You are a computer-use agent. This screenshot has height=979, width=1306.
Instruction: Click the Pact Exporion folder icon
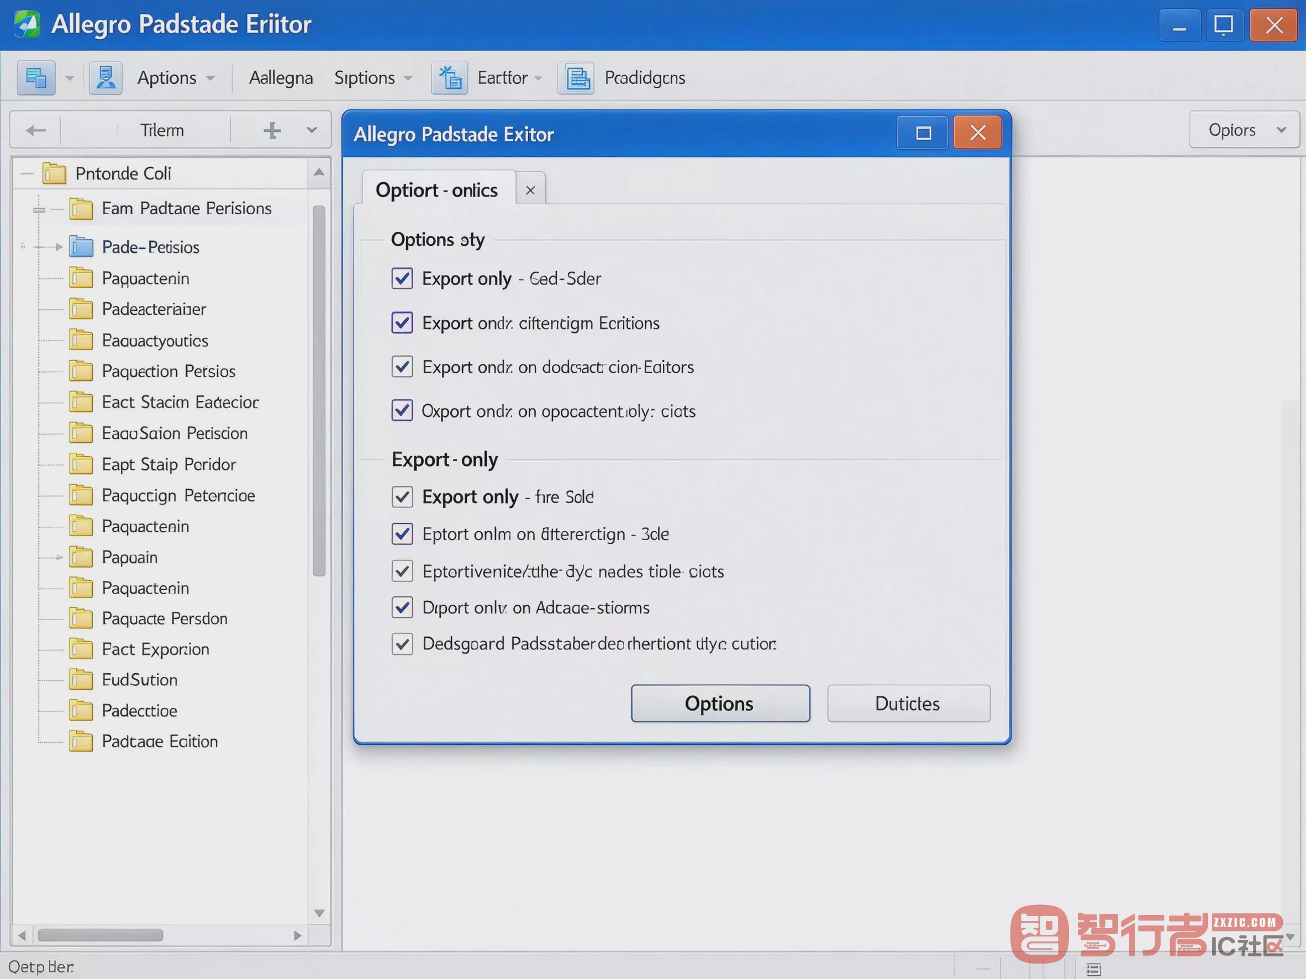click(81, 649)
